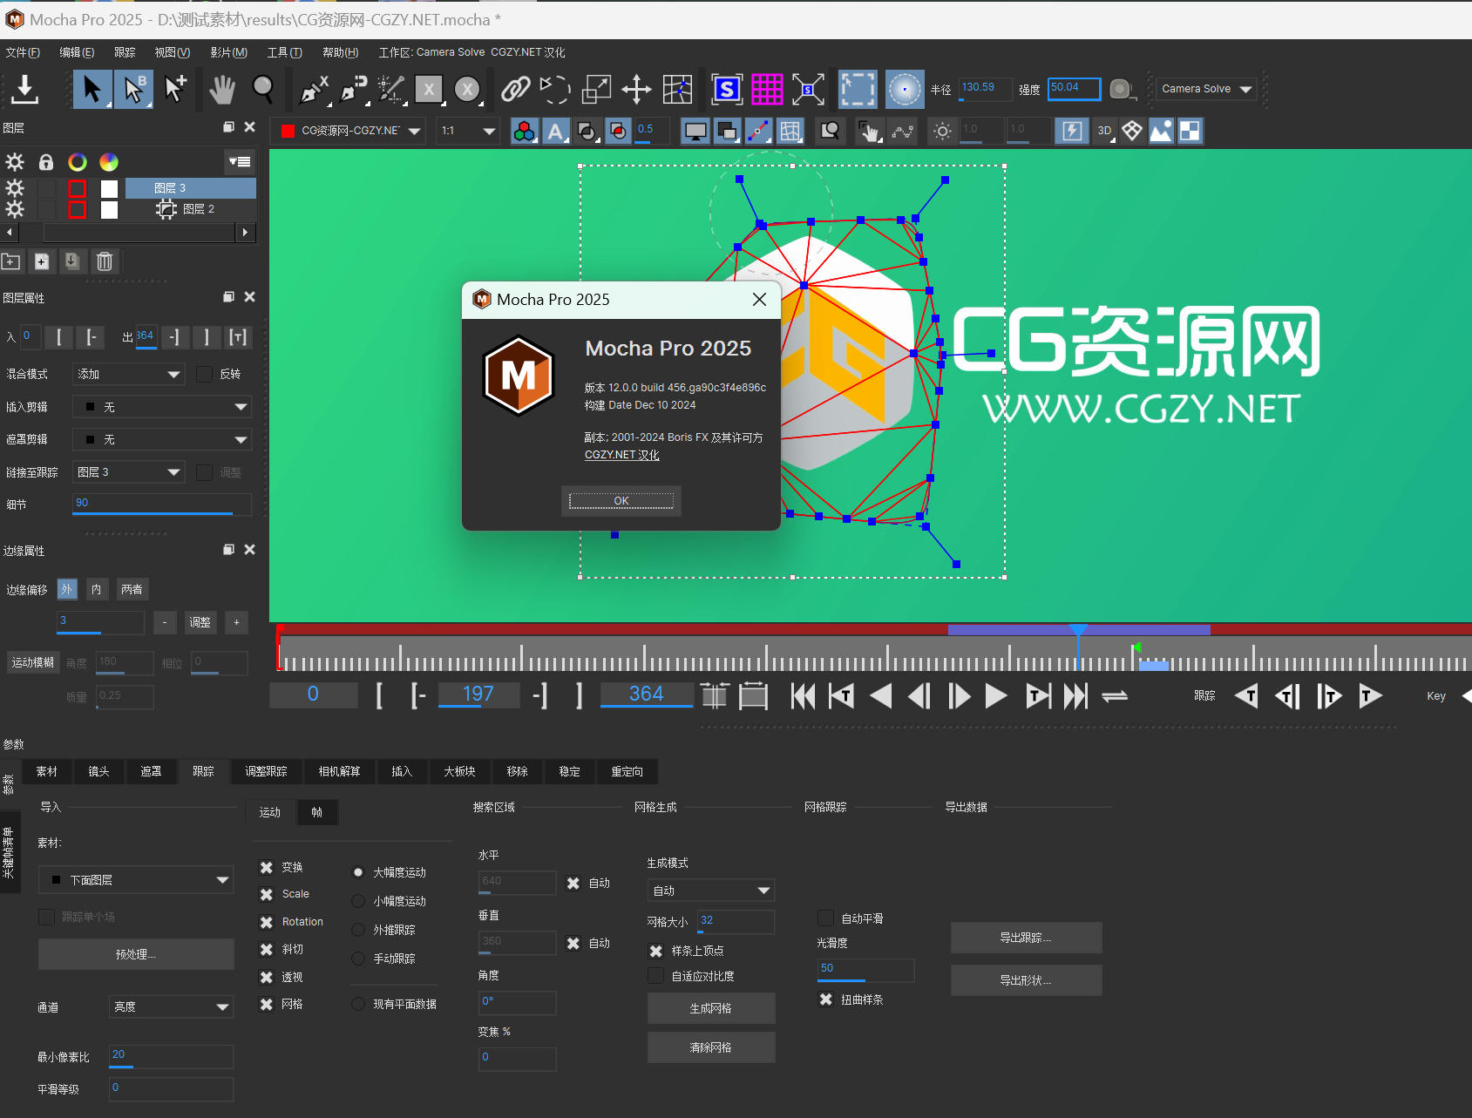Viewport: 1472px width, 1118px height.
Task: Toggle the loop playback mode icon
Action: pos(1115,696)
